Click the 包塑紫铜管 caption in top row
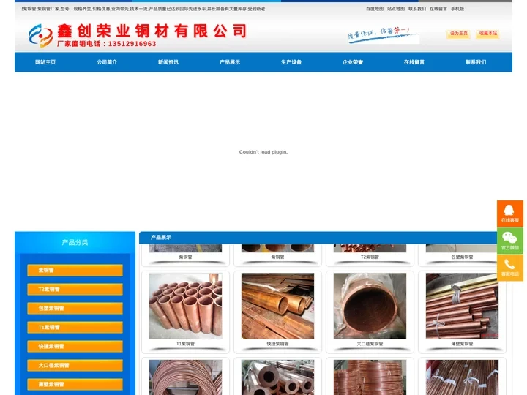Viewport: 527px width, 395px height. tap(462, 257)
